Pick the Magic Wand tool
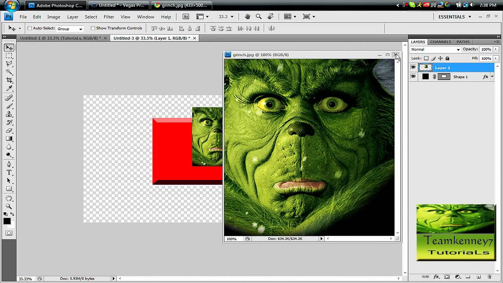This screenshot has height=283, width=503. tap(9, 72)
